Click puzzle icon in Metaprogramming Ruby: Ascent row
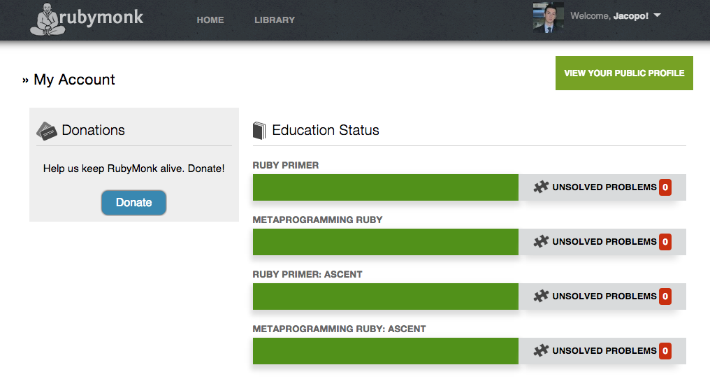The height and width of the screenshot is (379, 710). coord(541,350)
